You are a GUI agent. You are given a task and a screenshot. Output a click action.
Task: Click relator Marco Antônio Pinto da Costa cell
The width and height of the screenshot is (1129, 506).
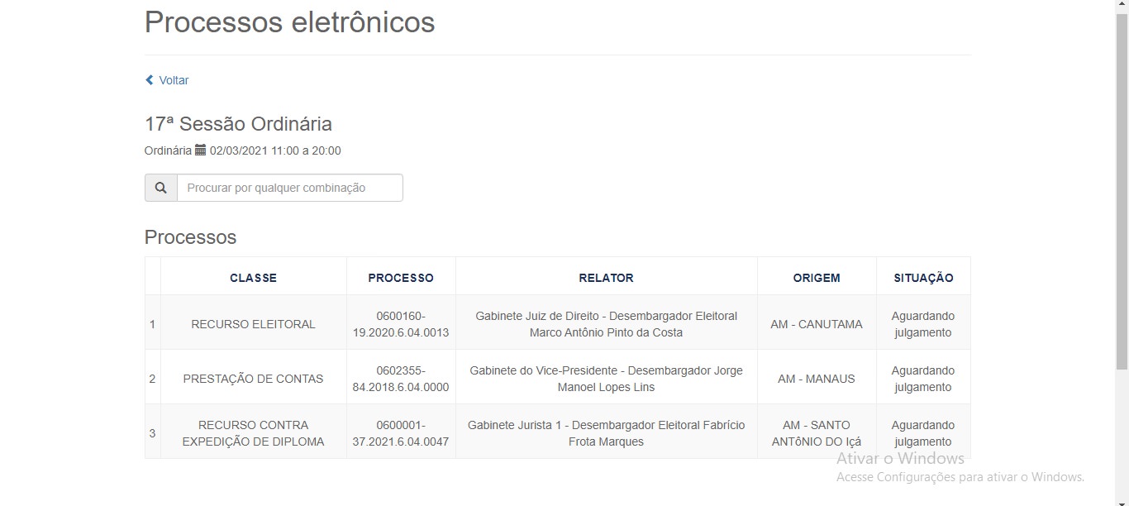[606, 324]
